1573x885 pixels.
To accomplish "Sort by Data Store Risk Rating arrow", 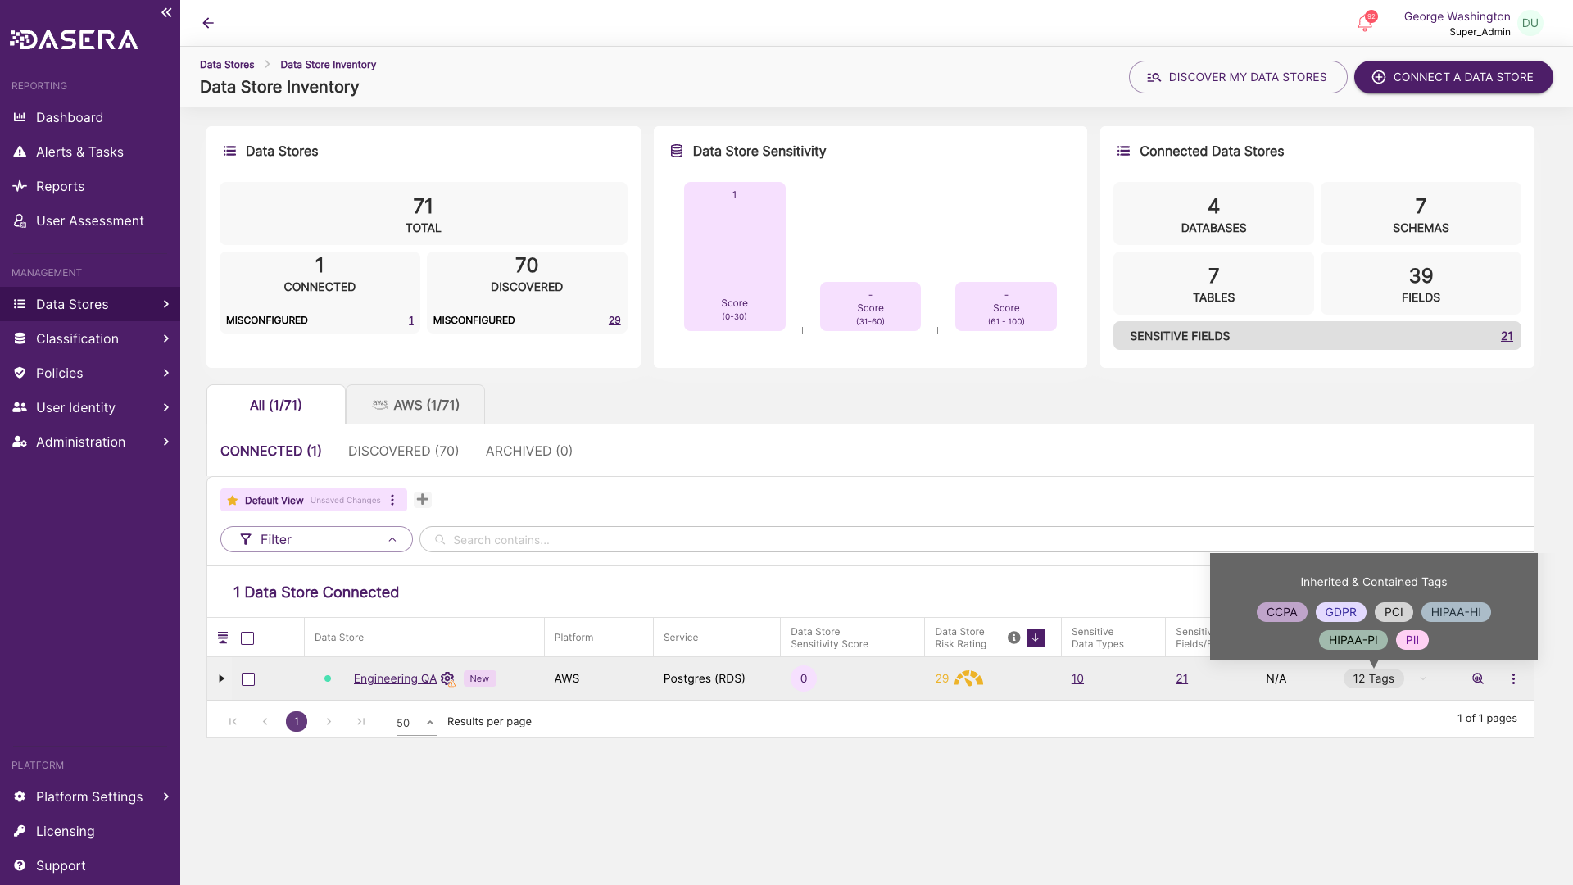I will point(1036,638).
